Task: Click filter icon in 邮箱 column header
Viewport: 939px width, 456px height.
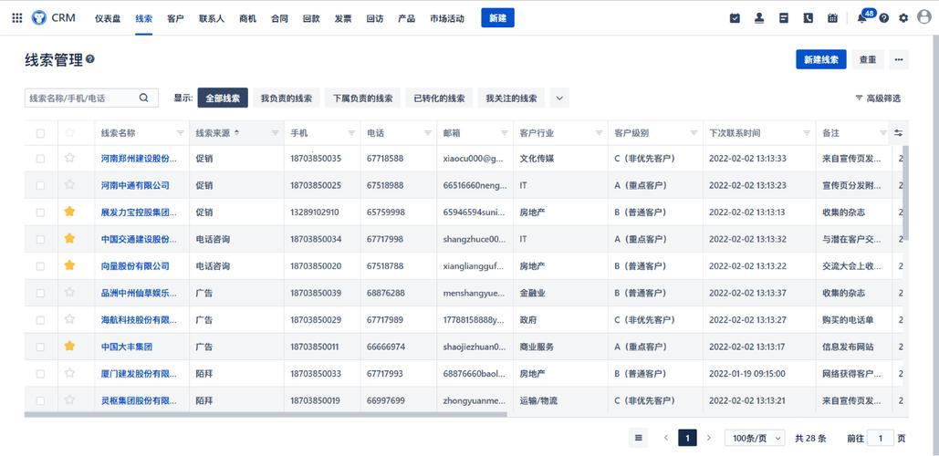Action: [505, 133]
